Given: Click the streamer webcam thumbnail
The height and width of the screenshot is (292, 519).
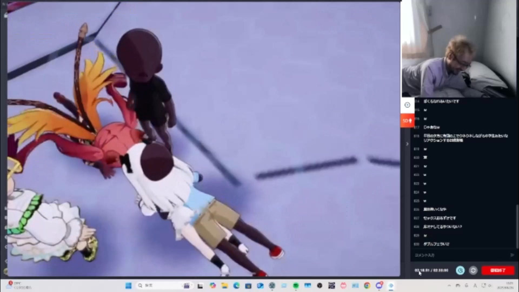Looking at the screenshot, I should [459, 49].
